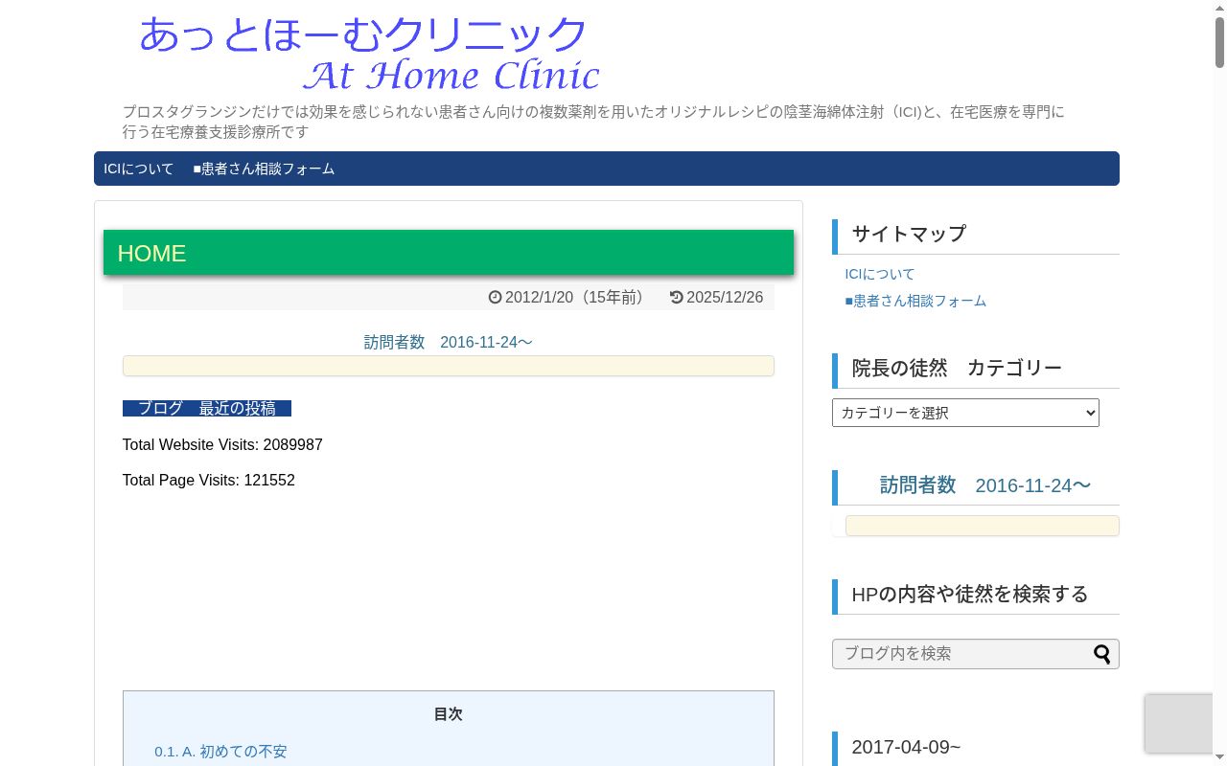Click the search magnifier icon
The height and width of the screenshot is (766, 1227).
pos(1101,654)
